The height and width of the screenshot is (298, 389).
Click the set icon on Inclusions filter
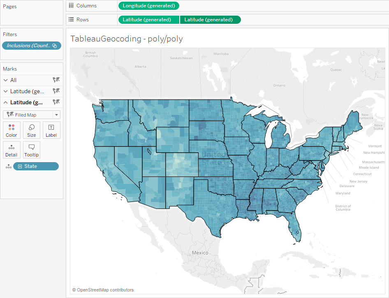coord(55,46)
